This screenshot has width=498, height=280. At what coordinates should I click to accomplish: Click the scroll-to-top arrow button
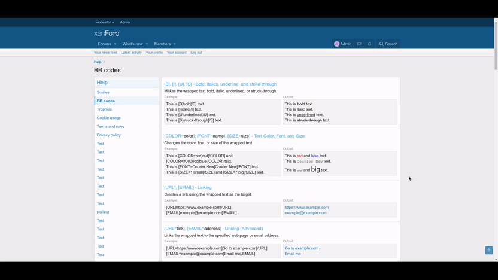coord(489,250)
